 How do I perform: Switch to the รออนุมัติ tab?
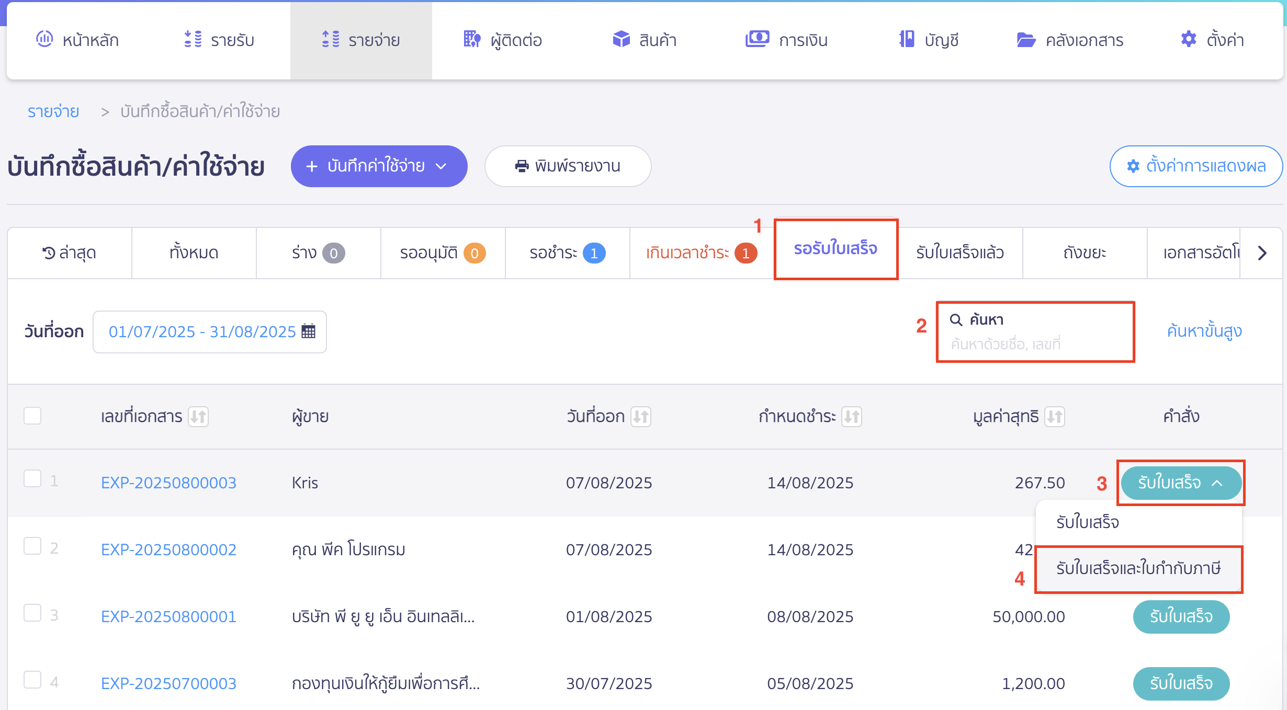coord(443,253)
